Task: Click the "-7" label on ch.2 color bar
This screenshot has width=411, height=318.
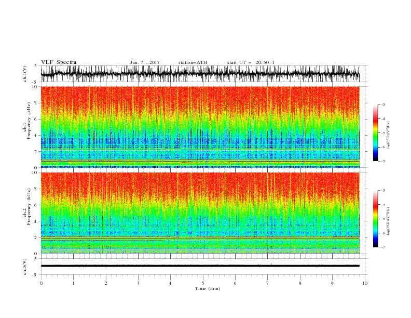Action: 383,247
